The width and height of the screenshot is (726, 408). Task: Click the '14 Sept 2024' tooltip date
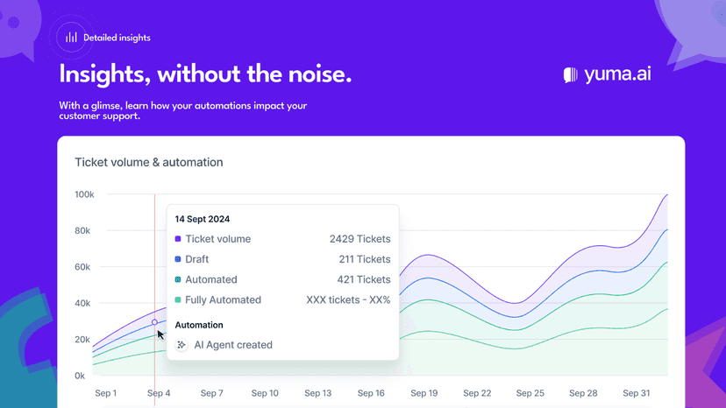(203, 219)
